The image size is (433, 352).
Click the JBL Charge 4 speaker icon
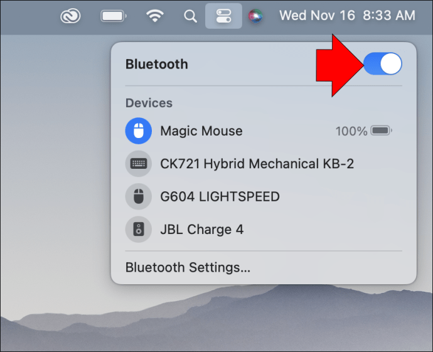(138, 229)
